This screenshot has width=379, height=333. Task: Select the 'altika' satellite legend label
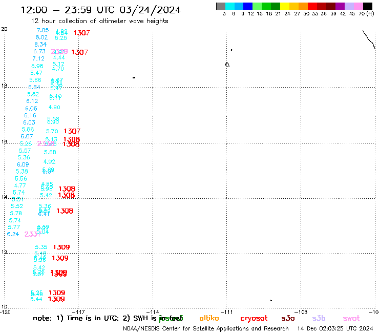[x=209, y=318]
